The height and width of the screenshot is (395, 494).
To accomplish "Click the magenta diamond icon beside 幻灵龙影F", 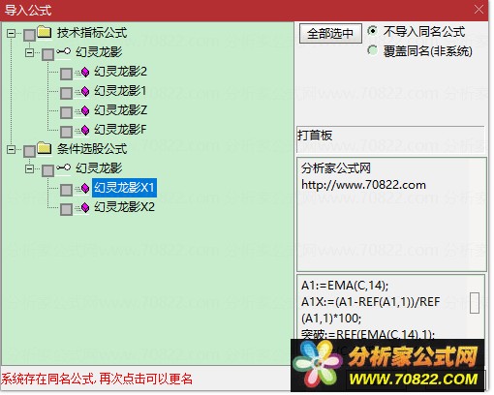I will (x=85, y=130).
